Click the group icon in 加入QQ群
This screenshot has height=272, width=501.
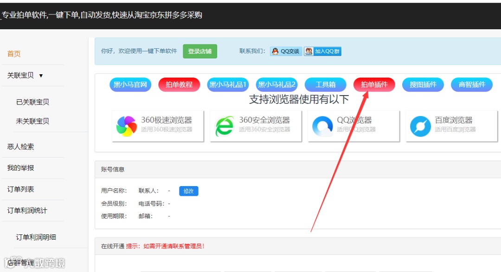pyautogui.click(x=308, y=51)
